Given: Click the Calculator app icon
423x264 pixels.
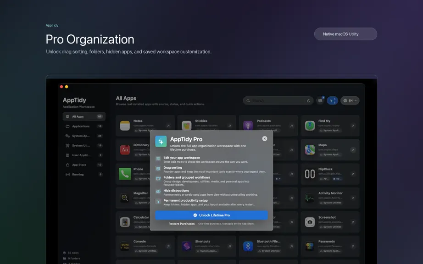Looking at the screenshot, I should [x=125, y=222].
